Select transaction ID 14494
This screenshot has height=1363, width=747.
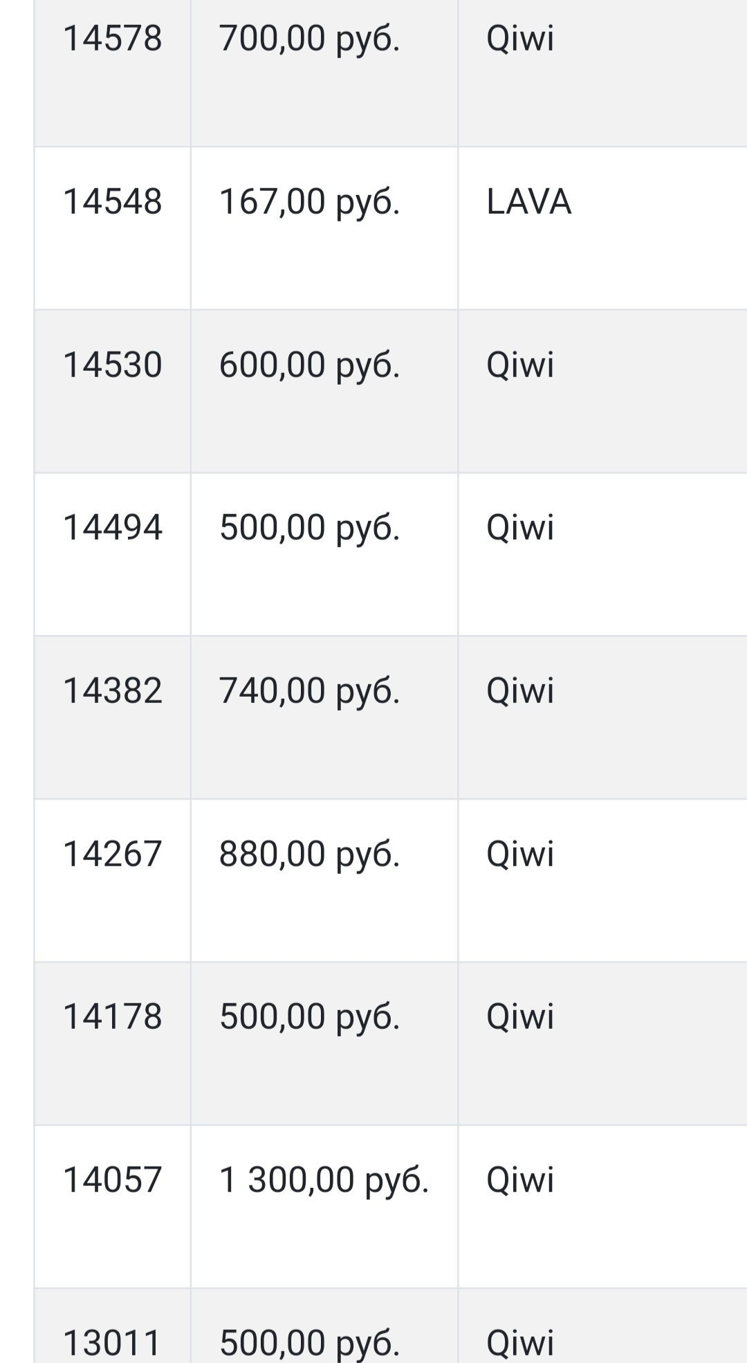pos(112,528)
